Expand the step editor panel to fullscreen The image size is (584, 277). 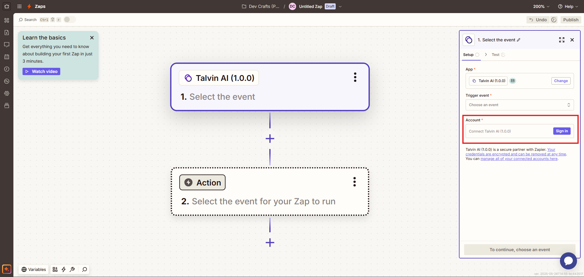[x=562, y=40]
